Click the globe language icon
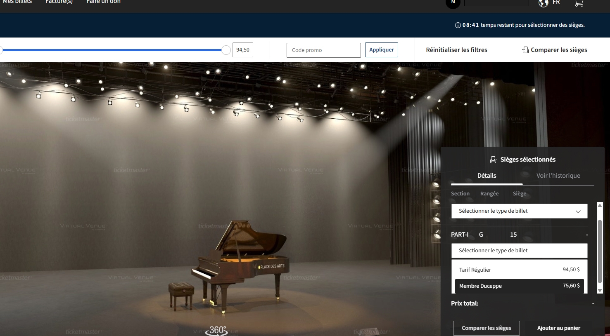 click(x=544, y=3)
